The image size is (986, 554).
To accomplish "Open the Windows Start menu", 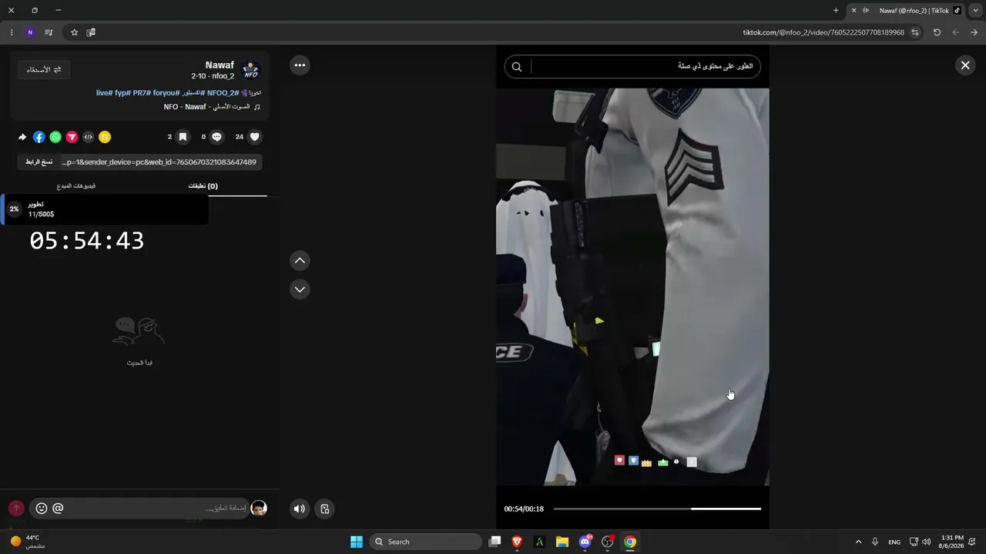I will click(357, 542).
